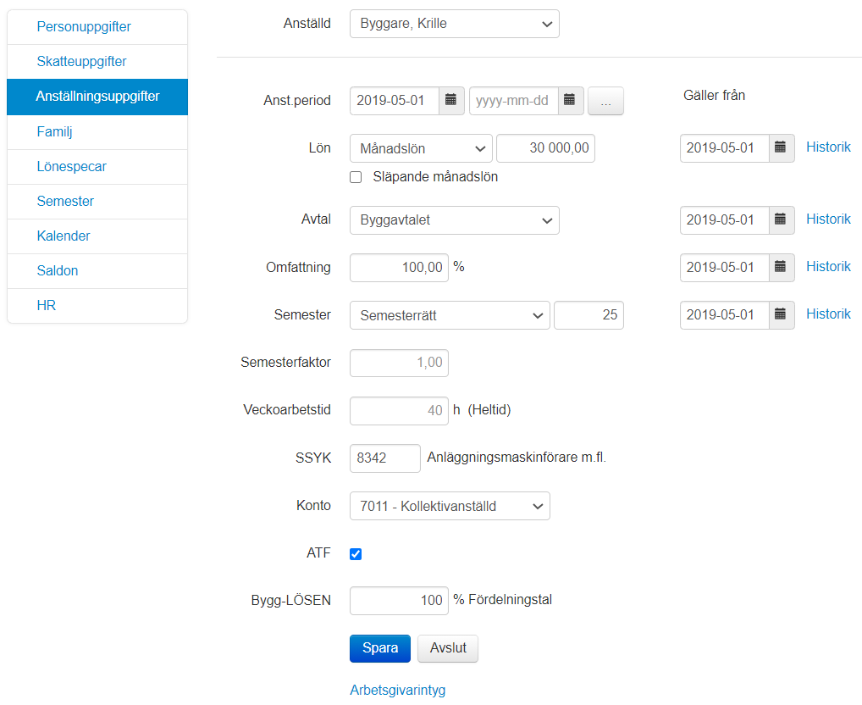The height and width of the screenshot is (705, 862).
Task: Select Anställningsuppgifter in sidebar
Action: pos(97,97)
